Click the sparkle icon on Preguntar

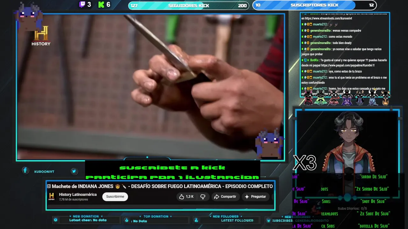pyautogui.click(x=247, y=197)
